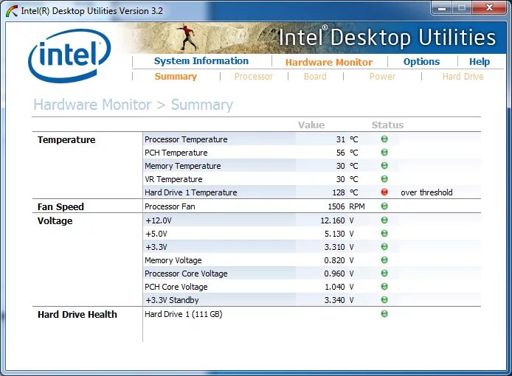Screen dimensions: 512x376
Task: Click Memory Voltage green status icon
Action: point(384,260)
